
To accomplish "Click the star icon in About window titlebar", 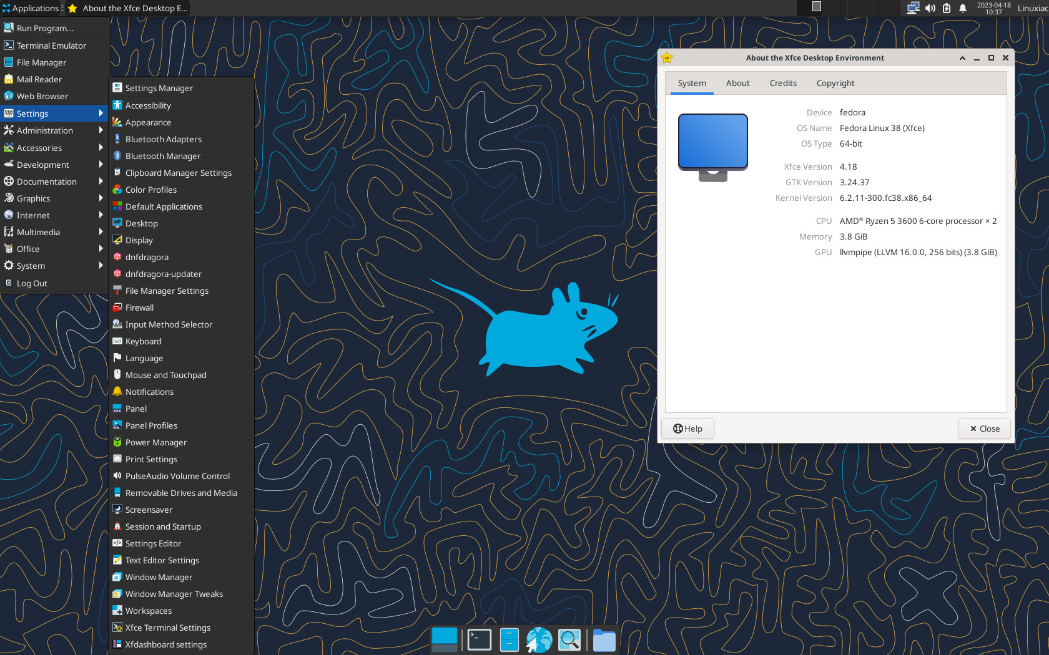I will click(x=667, y=57).
